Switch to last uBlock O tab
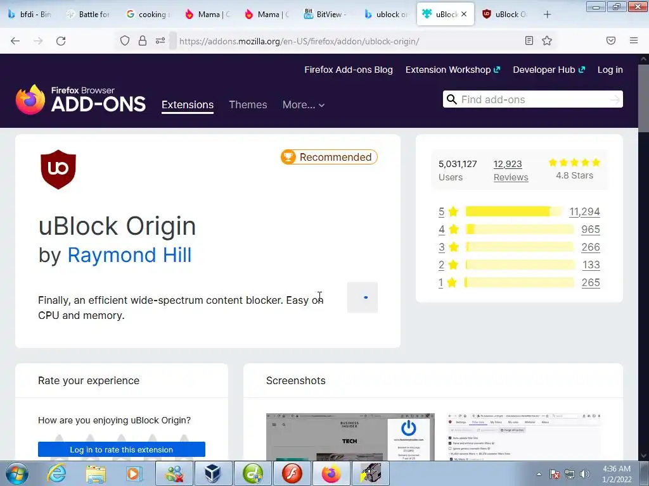The width and height of the screenshot is (649, 486). click(x=506, y=15)
